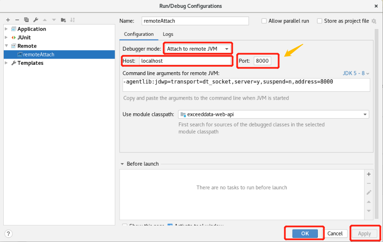
Task: Expand the Templates tree node
Action: [6, 63]
